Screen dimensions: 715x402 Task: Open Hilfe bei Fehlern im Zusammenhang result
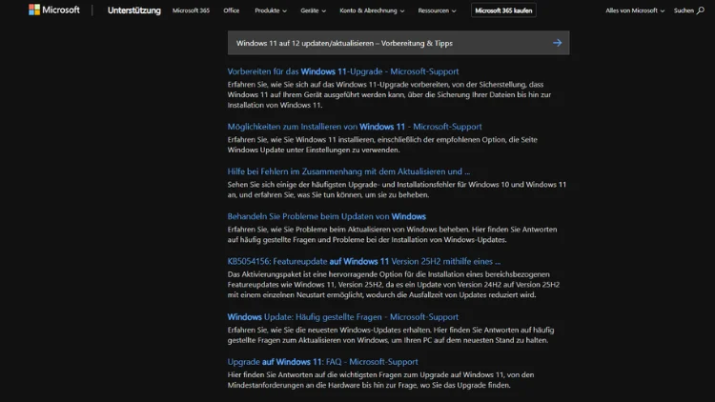tap(348, 171)
